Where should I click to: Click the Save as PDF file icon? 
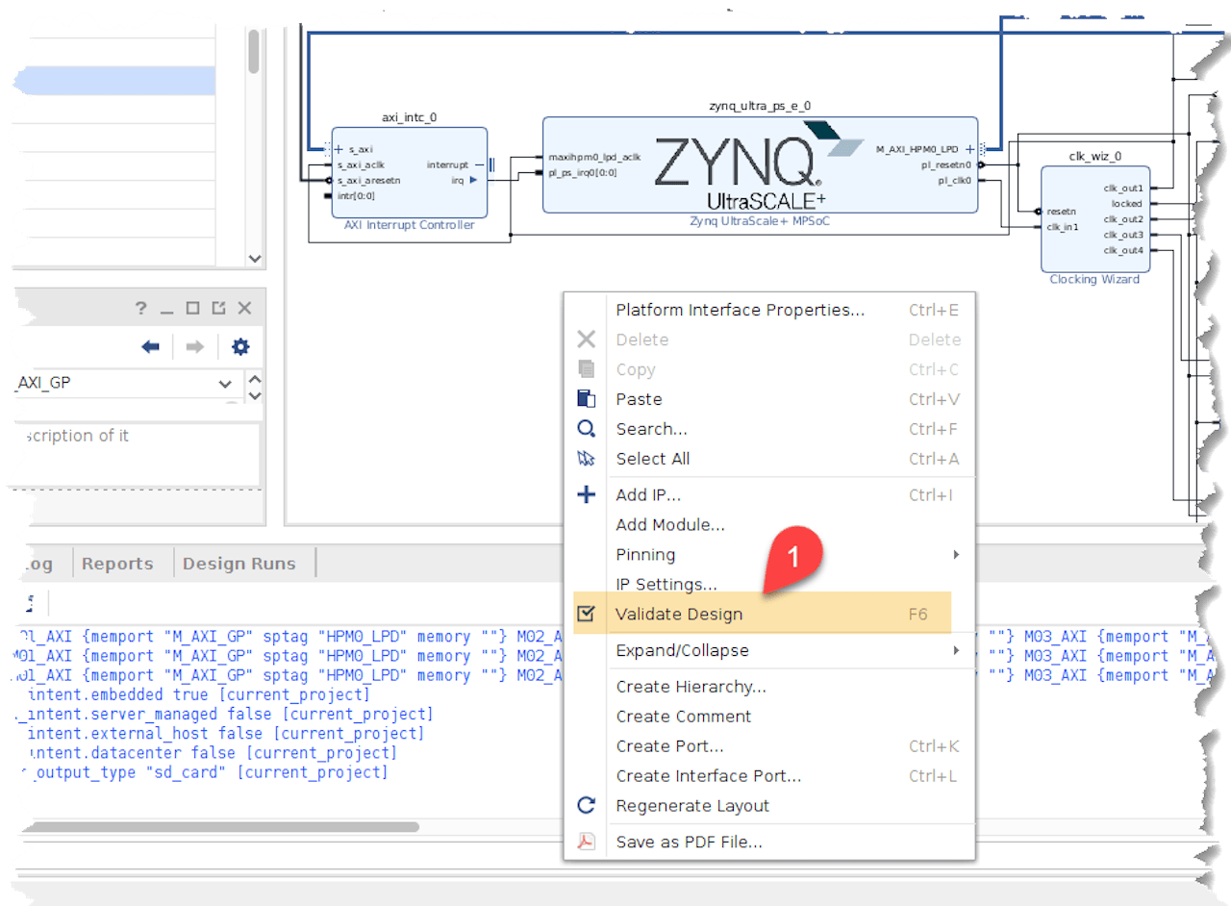(586, 842)
